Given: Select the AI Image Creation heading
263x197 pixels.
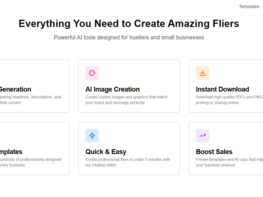Looking at the screenshot, I should (x=112, y=89).
